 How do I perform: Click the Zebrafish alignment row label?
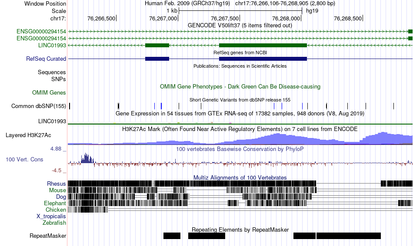pyautogui.click(x=54, y=223)
